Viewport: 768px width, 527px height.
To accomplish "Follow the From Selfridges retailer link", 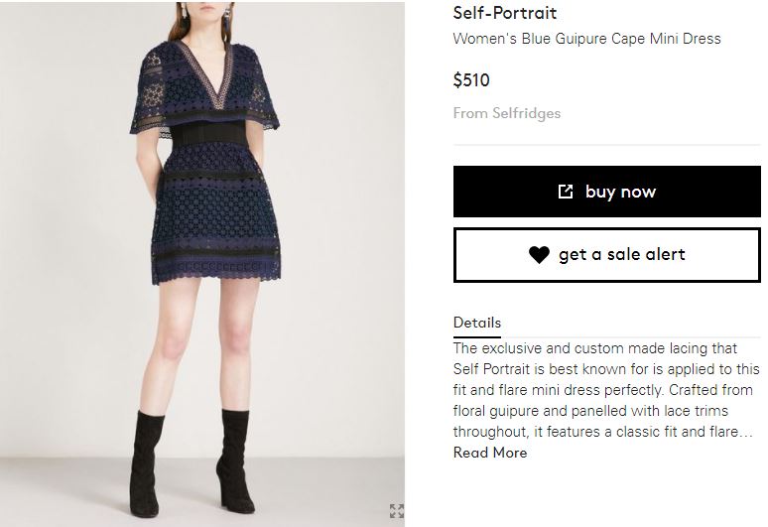I will coord(507,113).
